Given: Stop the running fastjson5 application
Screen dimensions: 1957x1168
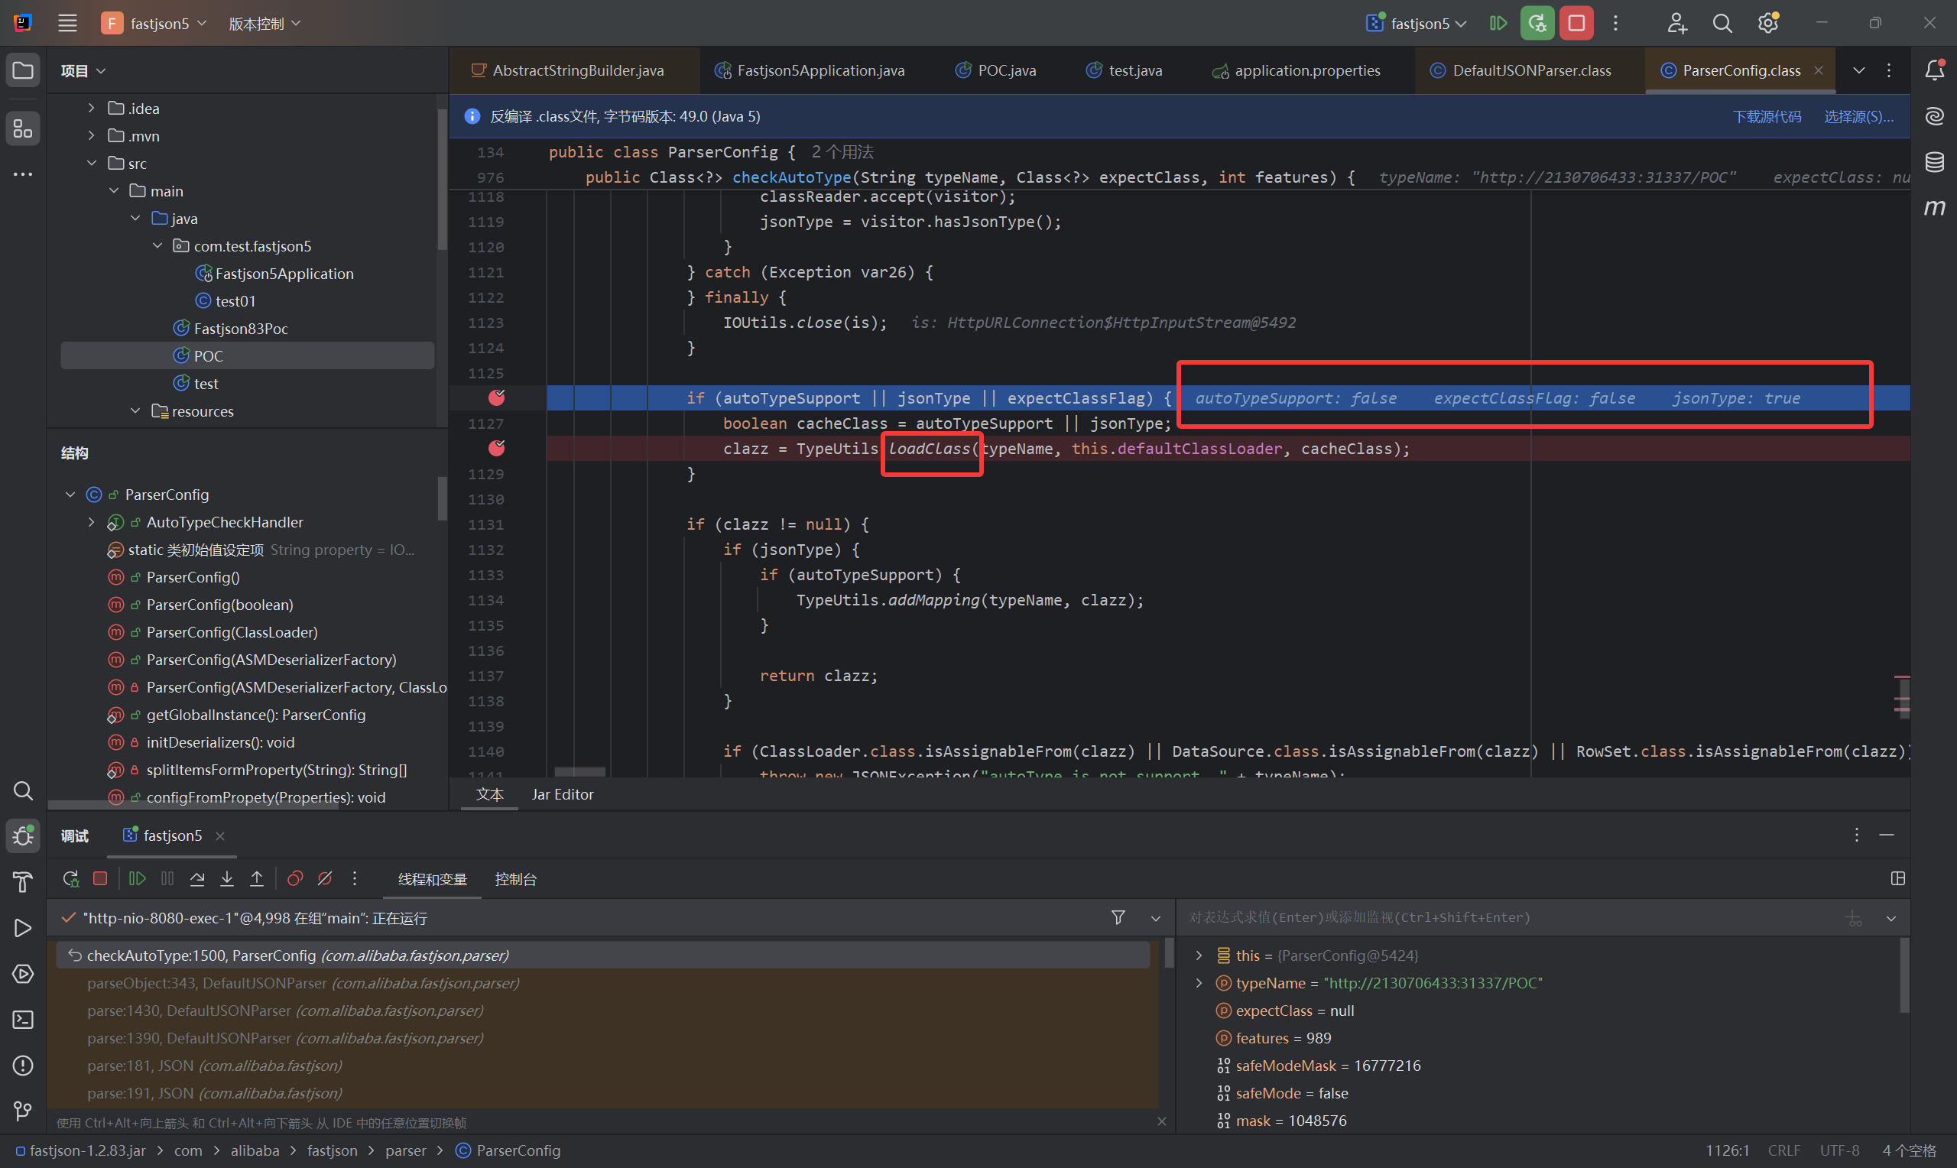Looking at the screenshot, I should point(1576,24).
